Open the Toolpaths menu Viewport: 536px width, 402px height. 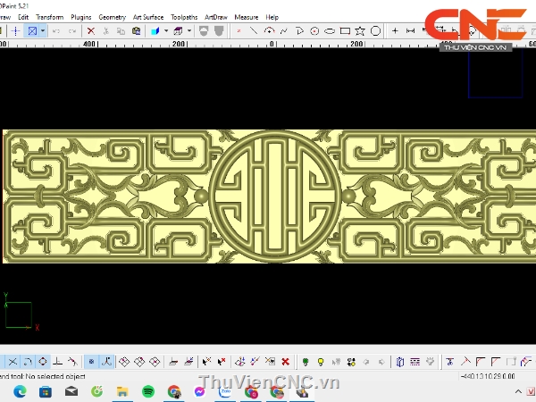(x=184, y=17)
